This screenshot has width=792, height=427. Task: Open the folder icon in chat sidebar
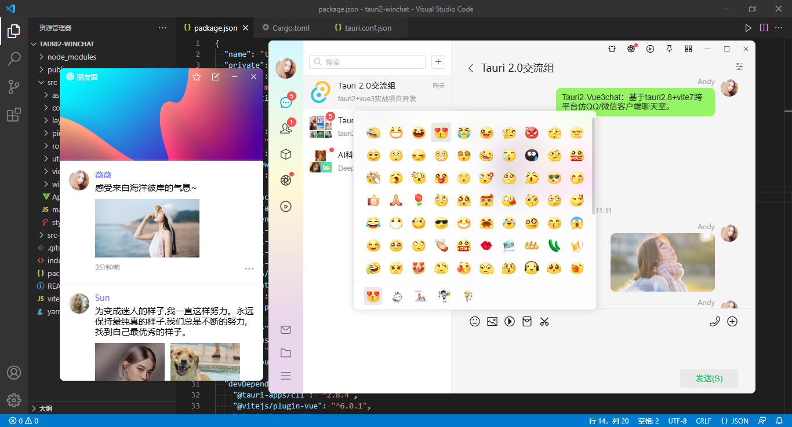tap(286, 353)
